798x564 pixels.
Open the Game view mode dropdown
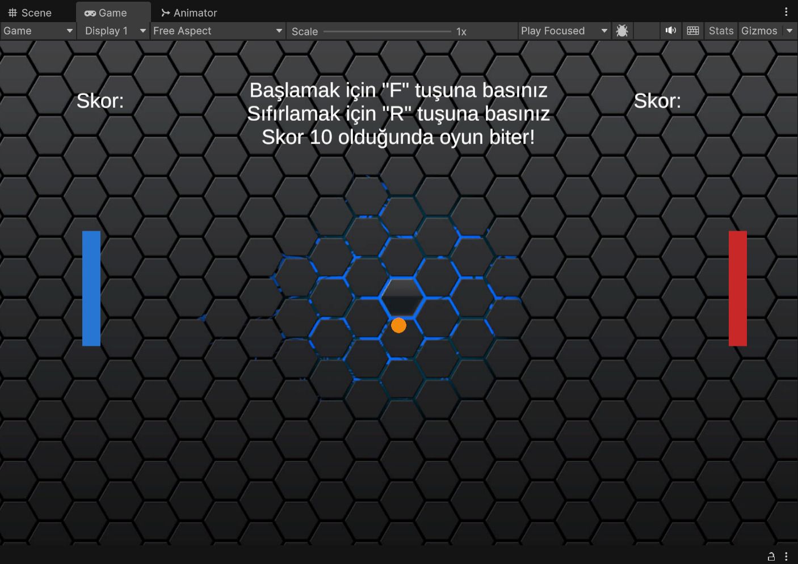38,31
